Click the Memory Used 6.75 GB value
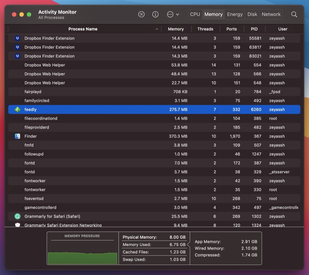The height and width of the screenshot is (275, 309). pos(177,244)
